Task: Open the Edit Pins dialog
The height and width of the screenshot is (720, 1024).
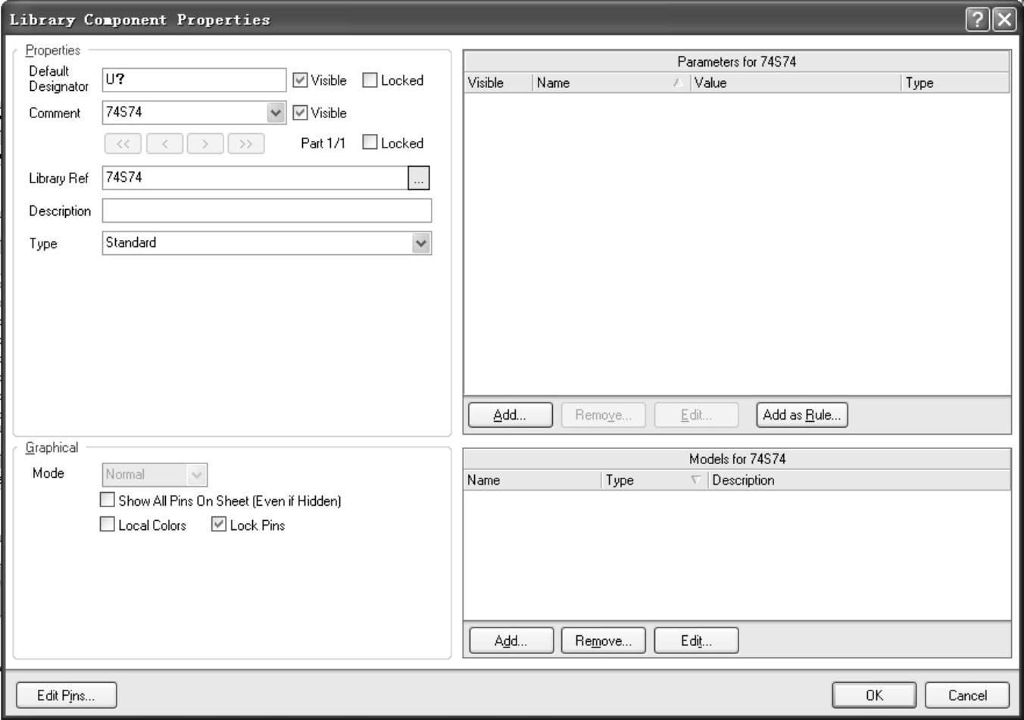Action: [67, 695]
